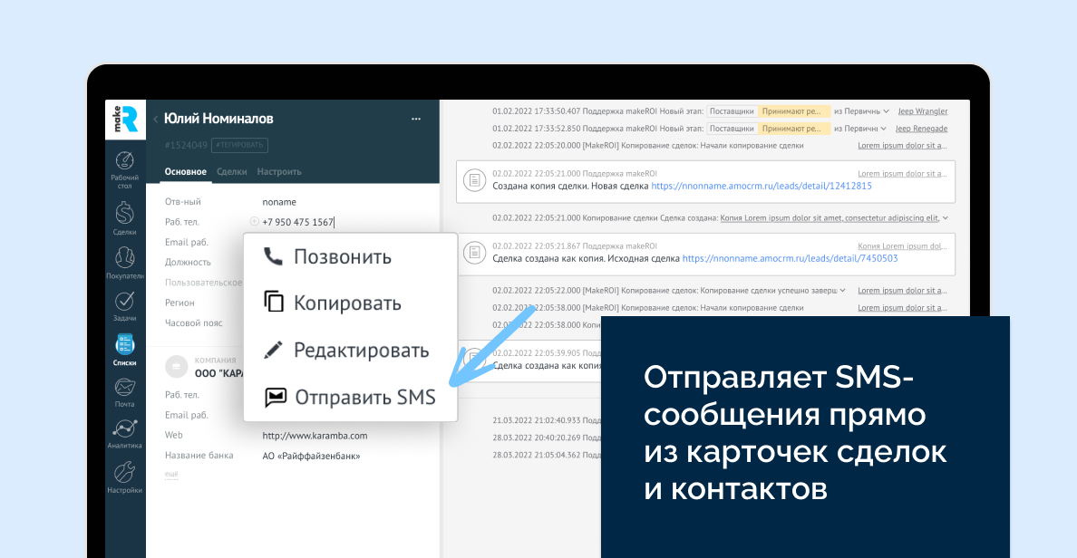Click Отв-ный value noname
This screenshot has width=1077, height=558.
[279, 202]
